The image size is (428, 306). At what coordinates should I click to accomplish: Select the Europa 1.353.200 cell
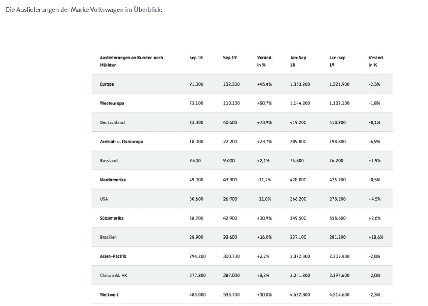[x=300, y=84]
